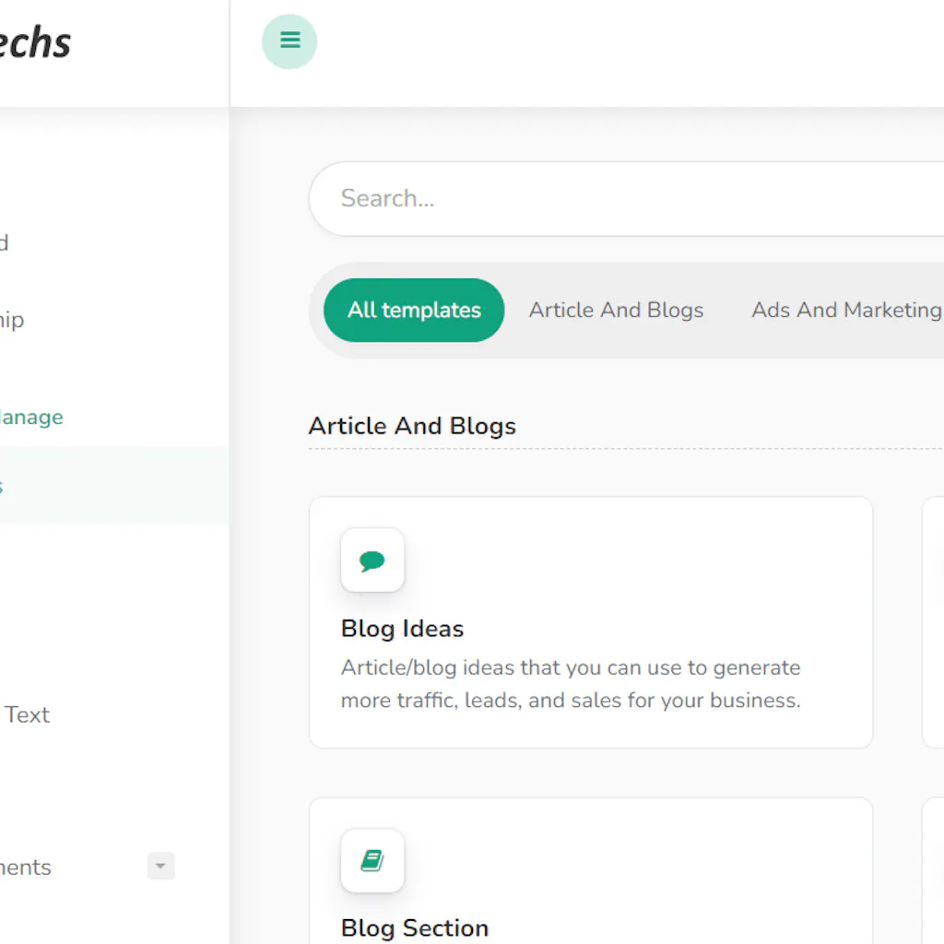The height and width of the screenshot is (944, 944).
Task: Focus the Search input field
Action: coord(627,198)
